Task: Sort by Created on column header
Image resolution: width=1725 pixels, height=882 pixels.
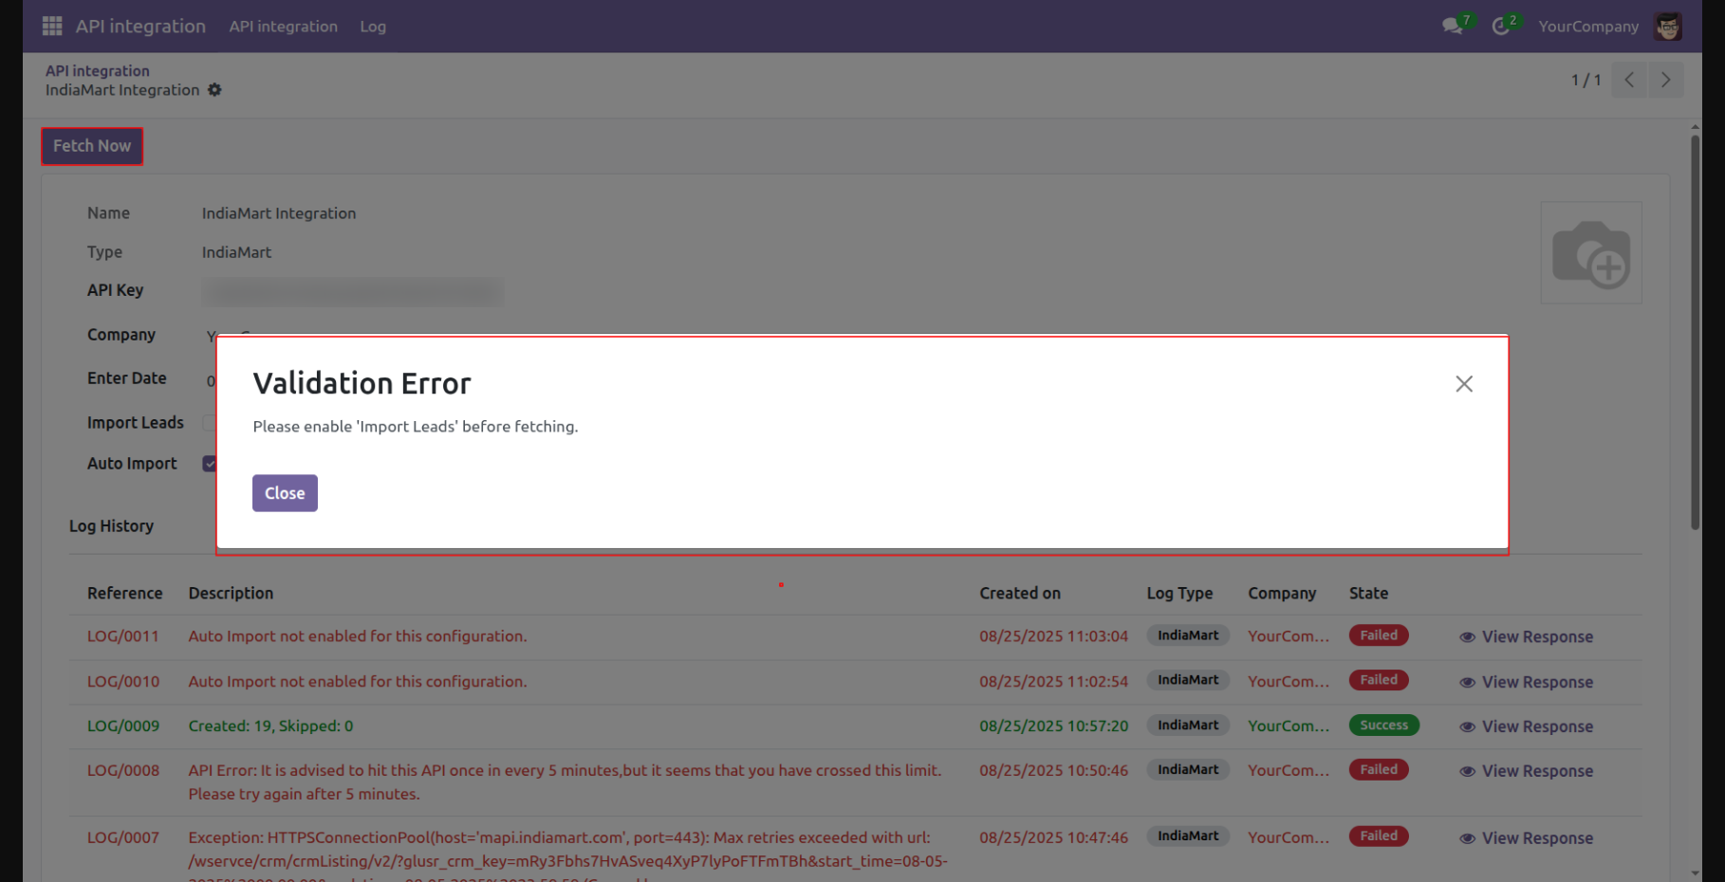Action: (1020, 594)
